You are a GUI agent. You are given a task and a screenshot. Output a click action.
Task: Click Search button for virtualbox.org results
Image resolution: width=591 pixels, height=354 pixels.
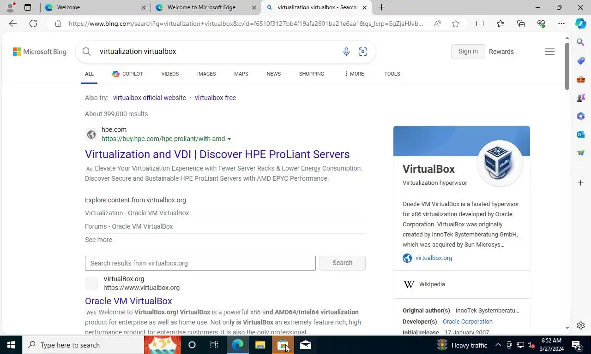(x=343, y=263)
